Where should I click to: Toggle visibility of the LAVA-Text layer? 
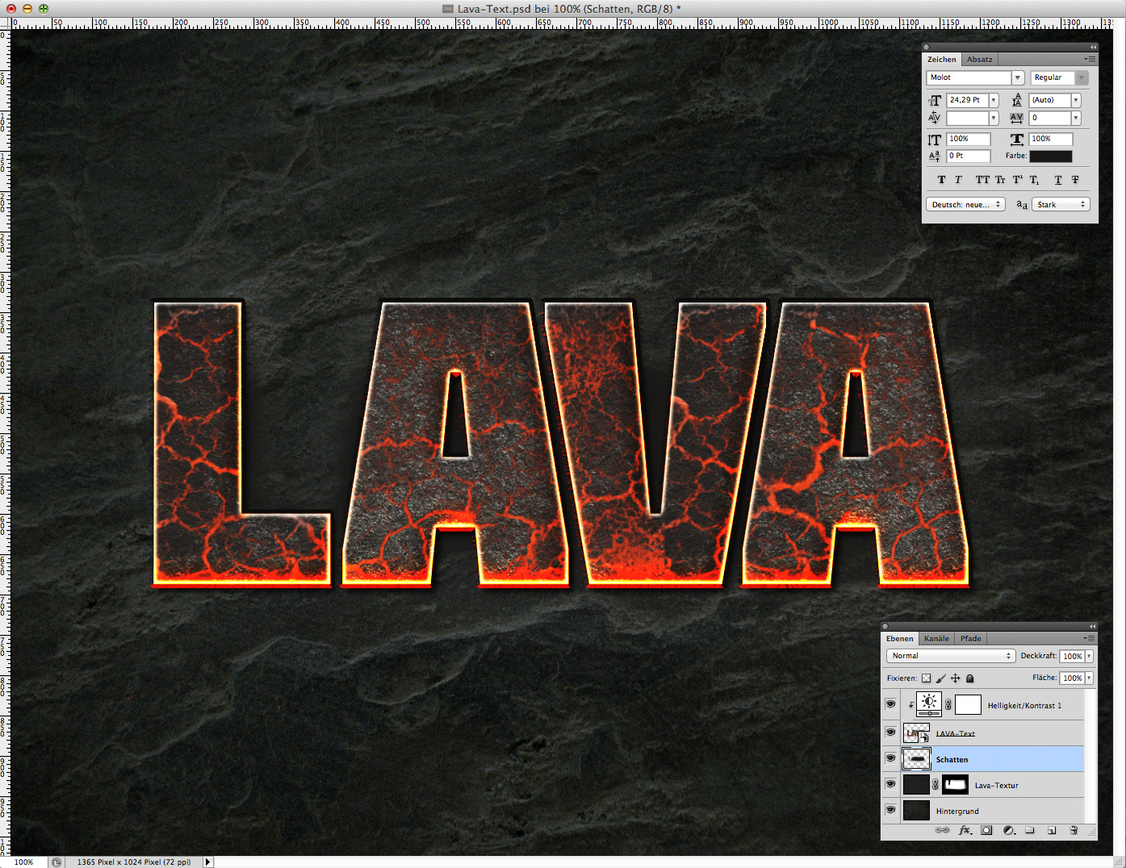(x=890, y=732)
